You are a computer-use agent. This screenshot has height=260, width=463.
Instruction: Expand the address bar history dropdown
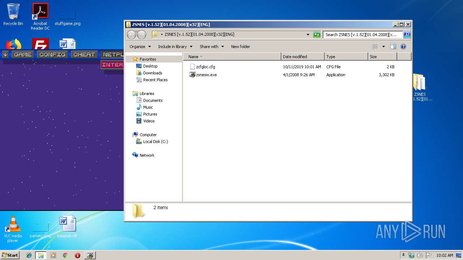coord(308,35)
